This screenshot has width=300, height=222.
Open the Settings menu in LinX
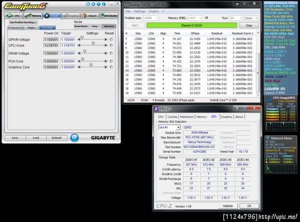139,11
